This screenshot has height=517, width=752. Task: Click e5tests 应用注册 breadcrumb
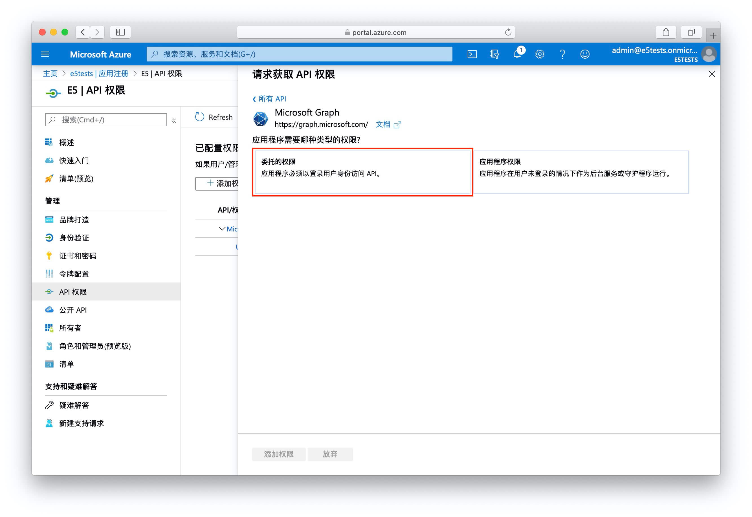pos(99,74)
